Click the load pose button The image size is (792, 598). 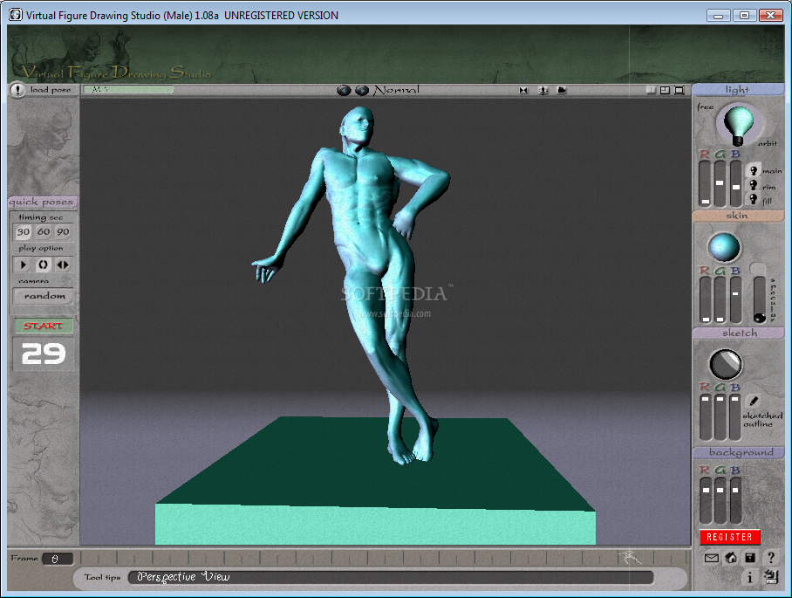(50, 89)
